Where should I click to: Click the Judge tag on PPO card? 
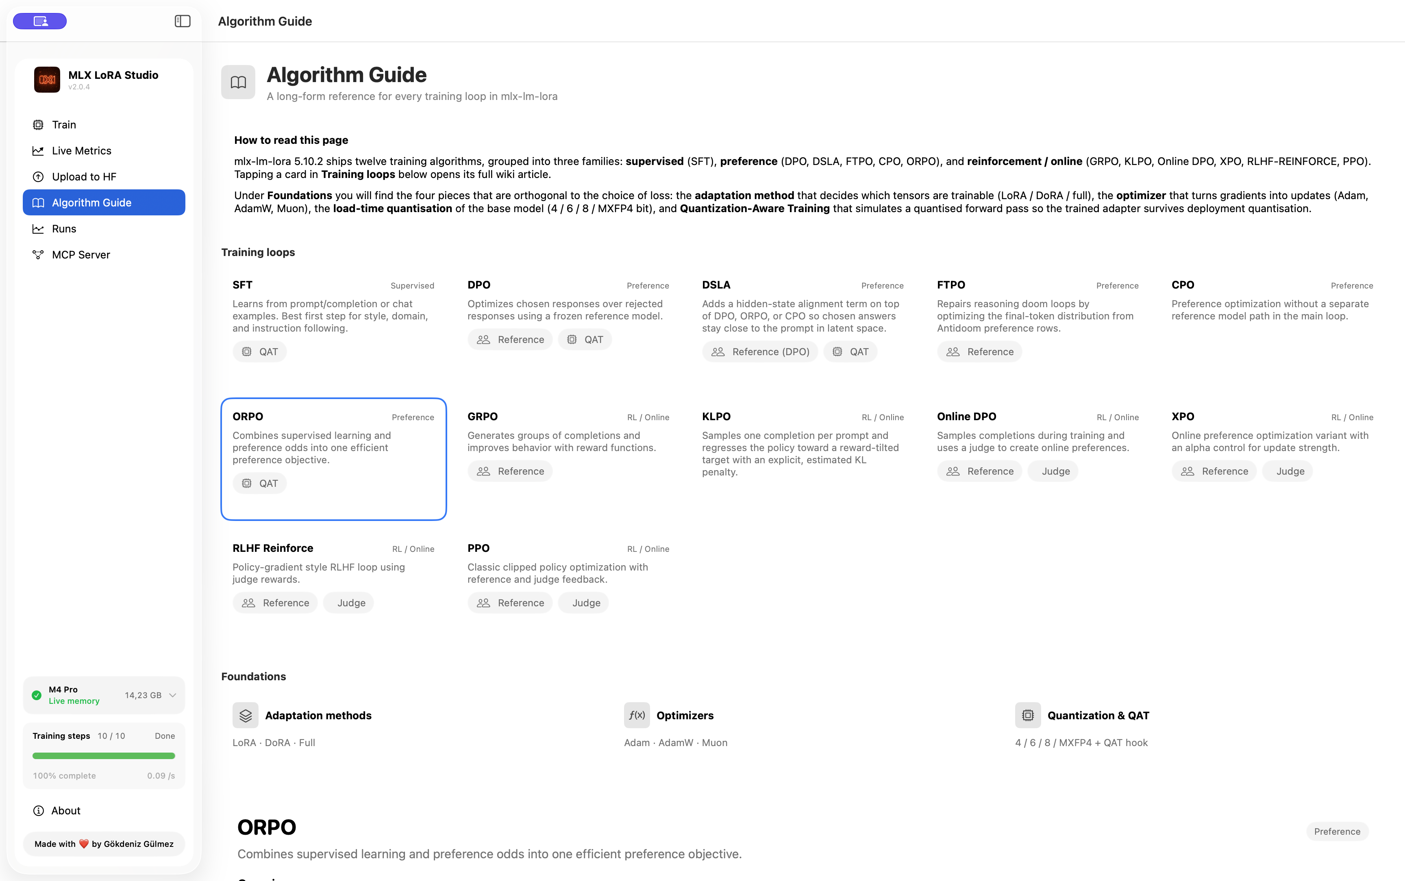coord(583,603)
